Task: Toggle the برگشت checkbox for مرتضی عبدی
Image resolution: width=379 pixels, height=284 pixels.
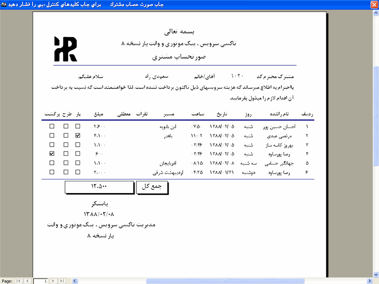Action: [52, 135]
